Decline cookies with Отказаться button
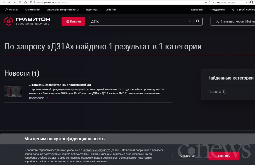The image size is (255, 165). point(188,156)
